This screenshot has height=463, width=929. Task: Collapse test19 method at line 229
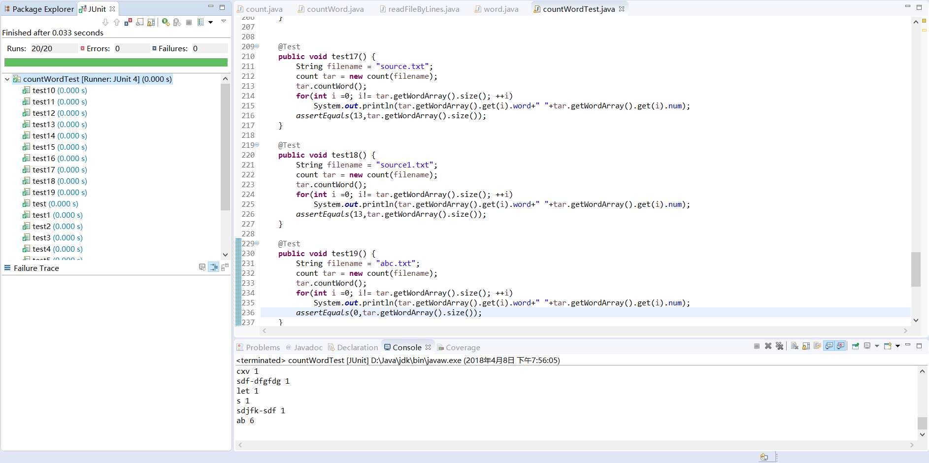(x=257, y=243)
